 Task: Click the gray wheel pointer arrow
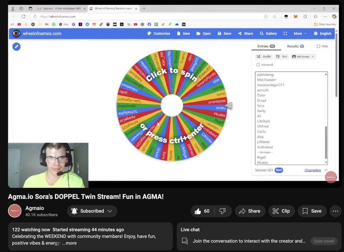click(x=228, y=106)
